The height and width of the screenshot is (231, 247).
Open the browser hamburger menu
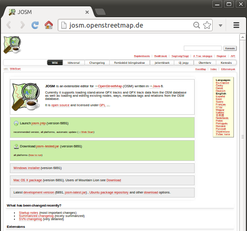tap(236, 25)
